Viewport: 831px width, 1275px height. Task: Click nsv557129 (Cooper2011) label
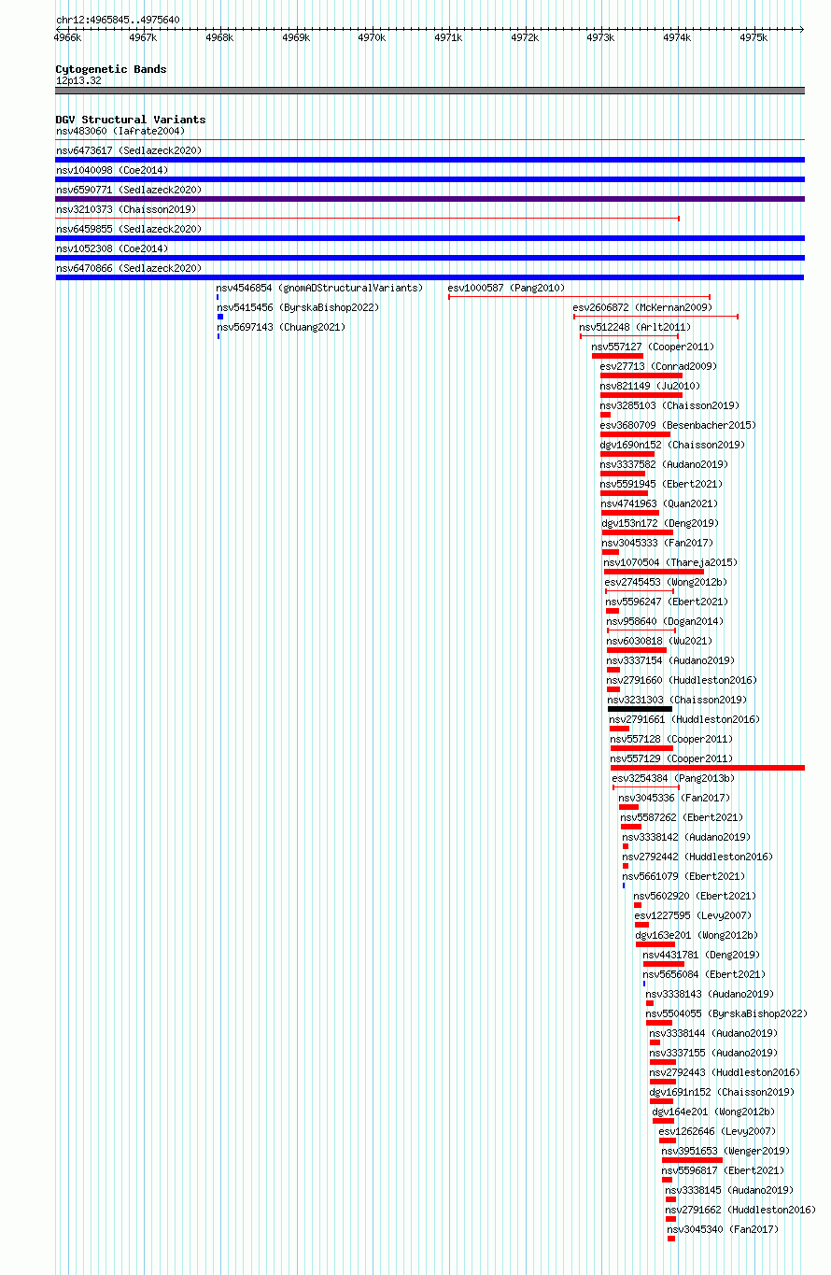pyautogui.click(x=671, y=758)
